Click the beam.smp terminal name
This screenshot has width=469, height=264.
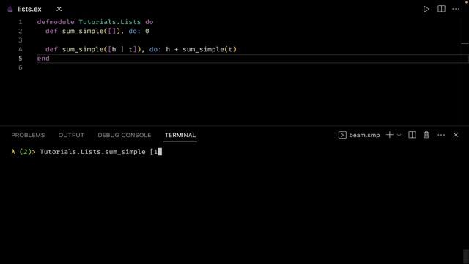coord(364,135)
